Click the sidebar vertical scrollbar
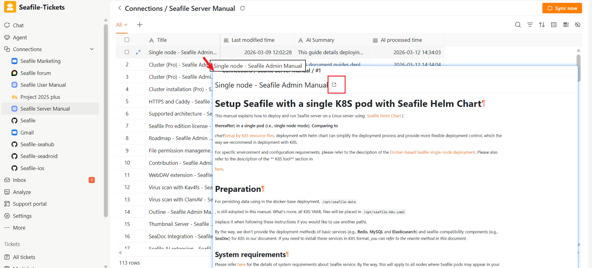The image size is (593, 268). (106, 121)
